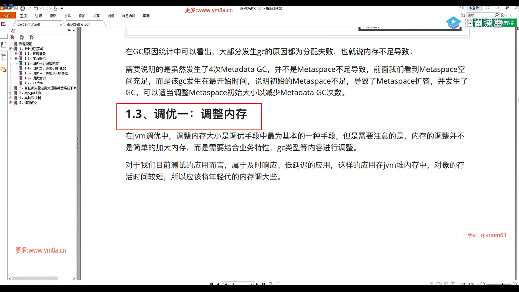Viewport: 519px width, 292px height.
Task: Expand the 1.2、压力测试 bookmark node
Action: (16, 59)
